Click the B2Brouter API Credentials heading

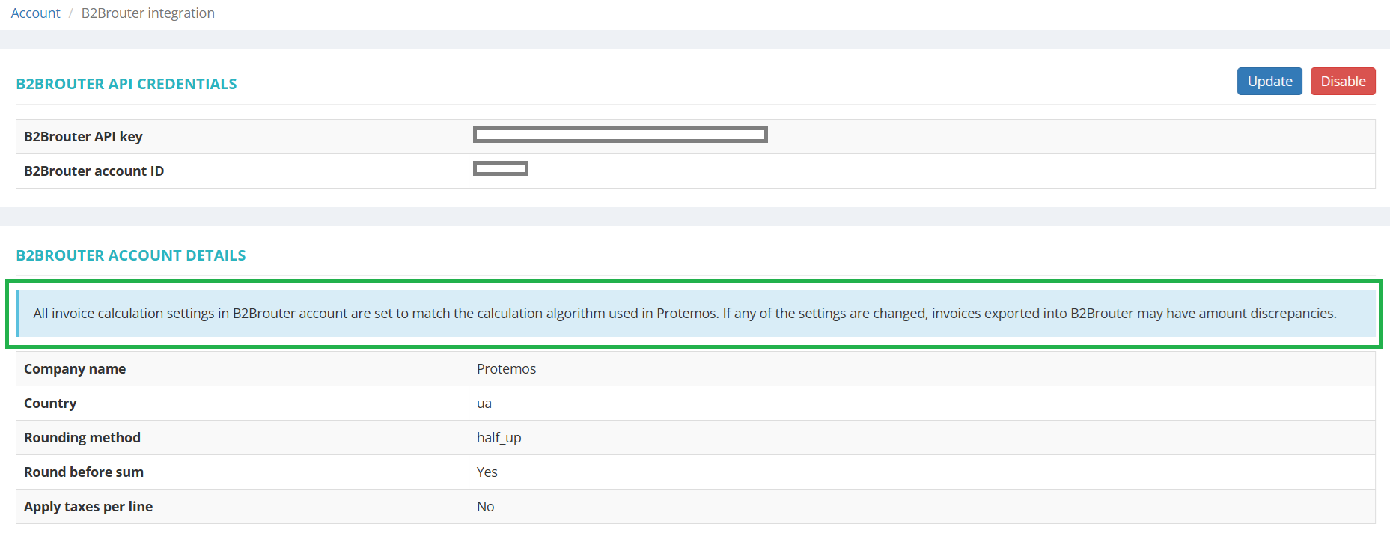[126, 84]
